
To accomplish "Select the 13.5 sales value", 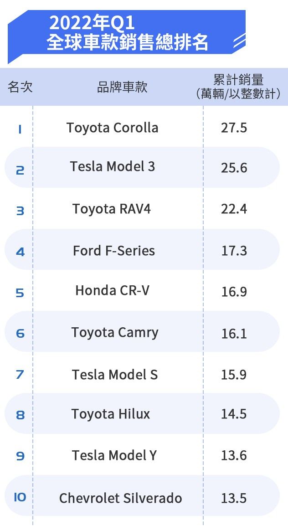I will coord(234,498).
